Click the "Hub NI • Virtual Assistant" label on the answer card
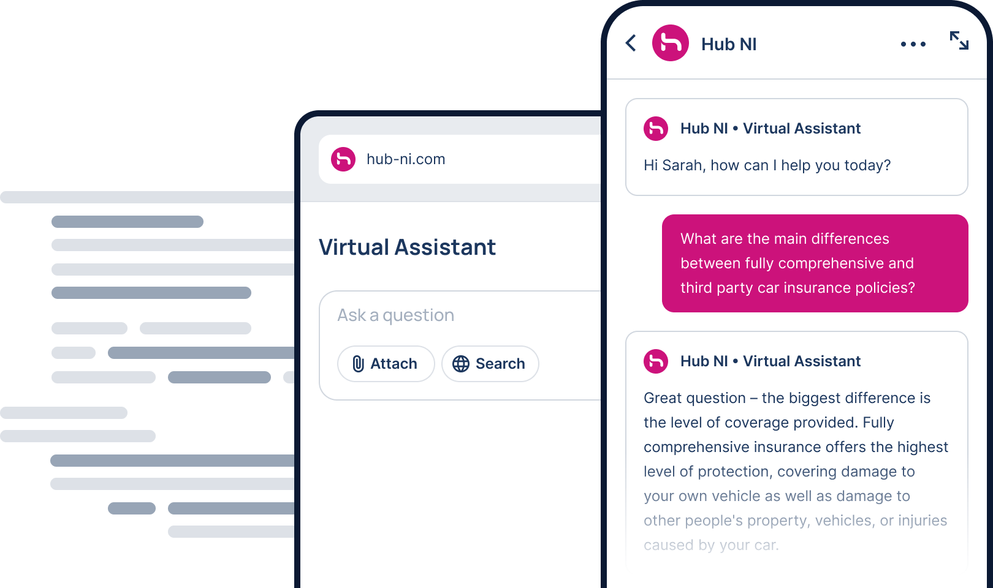The width and height of the screenshot is (993, 588). [770, 361]
